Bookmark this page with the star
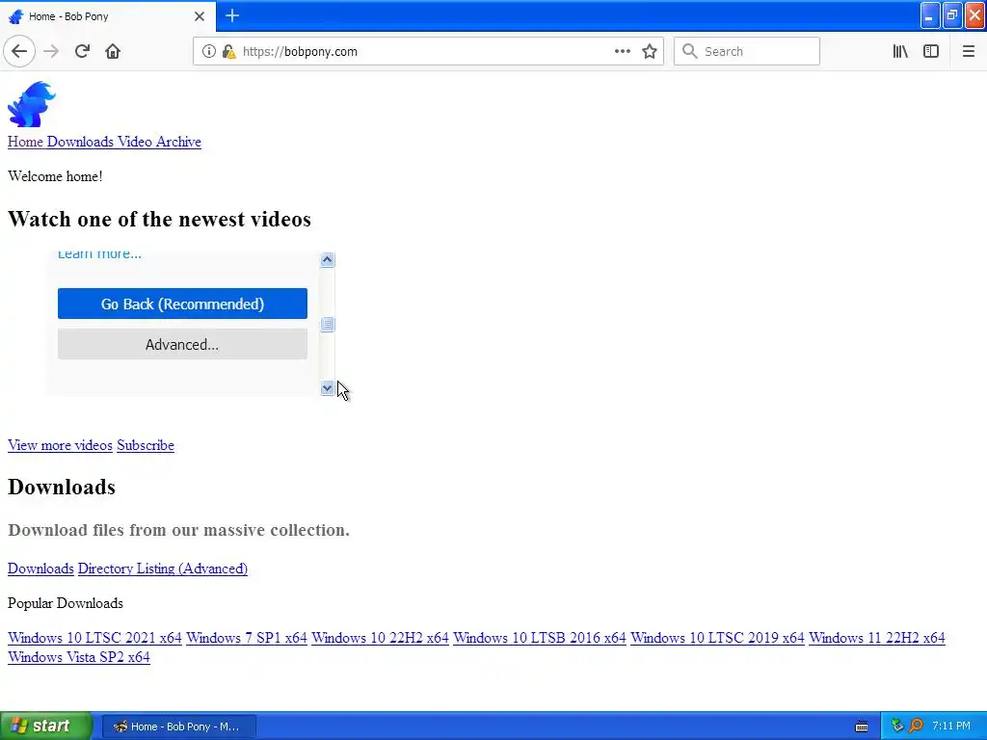 point(650,52)
